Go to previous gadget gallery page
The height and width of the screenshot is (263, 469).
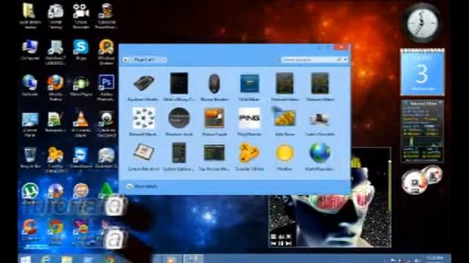click(125, 60)
